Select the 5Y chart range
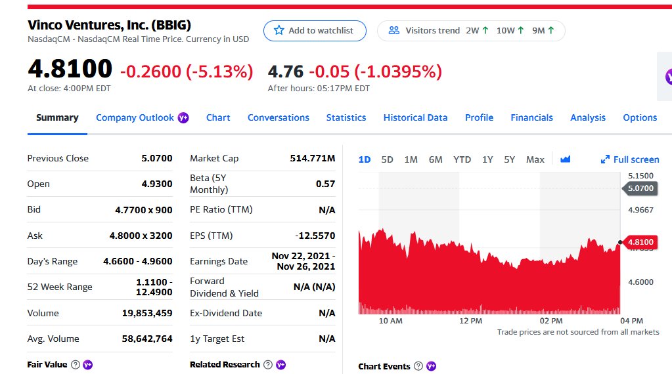Image resolution: width=672 pixels, height=374 pixels. (510, 159)
